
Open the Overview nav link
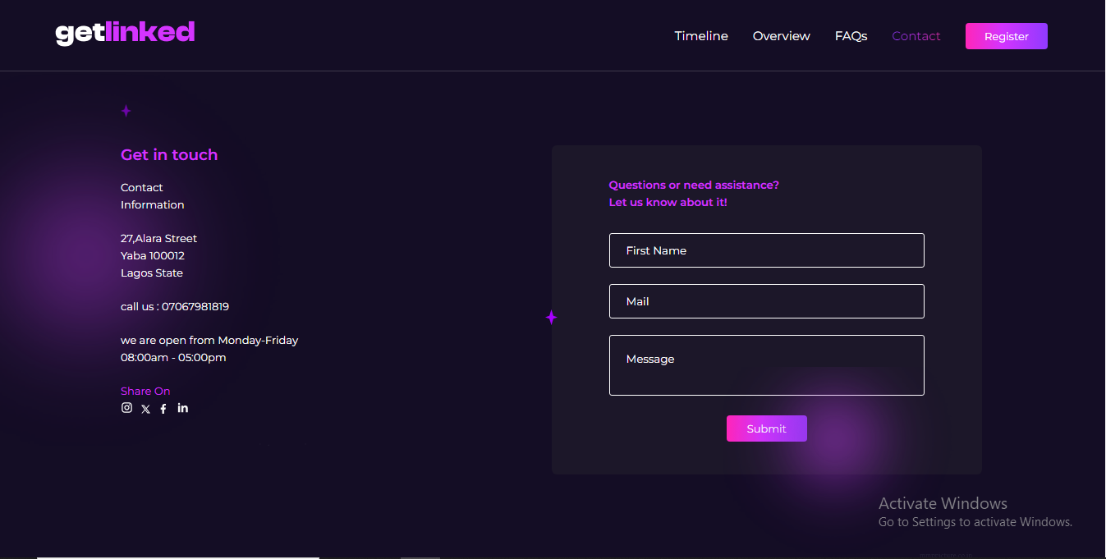coord(781,36)
